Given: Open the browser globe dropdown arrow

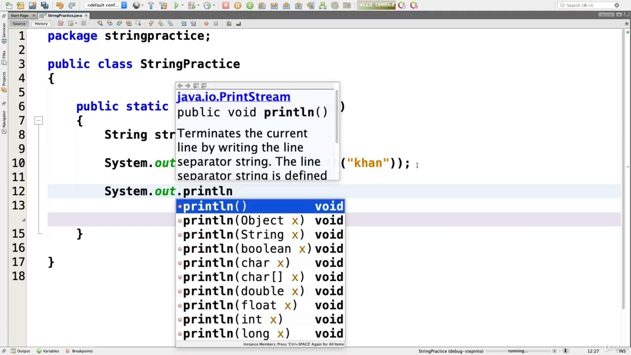Looking at the screenshot, I should (x=142, y=5).
